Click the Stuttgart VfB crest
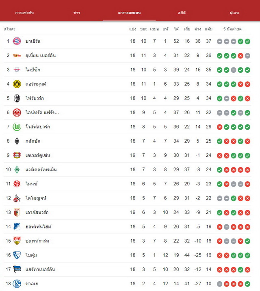Image resolution: width=260 pixels, height=291 pixels. [17, 241]
